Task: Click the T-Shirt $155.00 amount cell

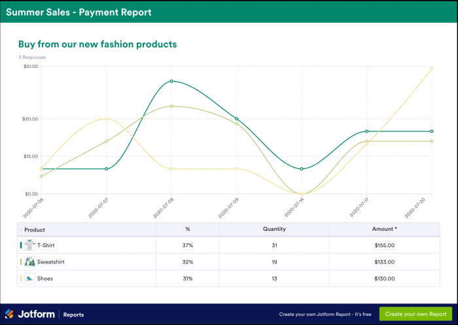Action: pos(385,245)
